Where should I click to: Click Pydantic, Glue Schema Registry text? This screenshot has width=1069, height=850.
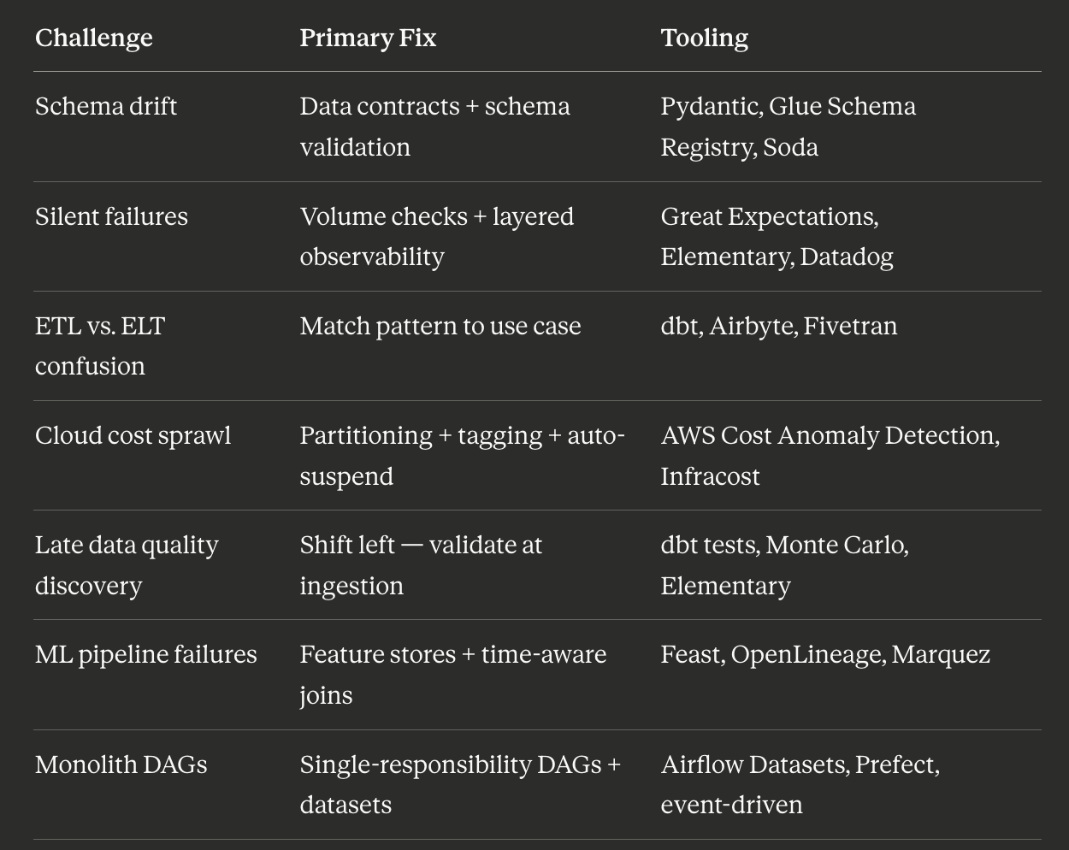(x=788, y=127)
